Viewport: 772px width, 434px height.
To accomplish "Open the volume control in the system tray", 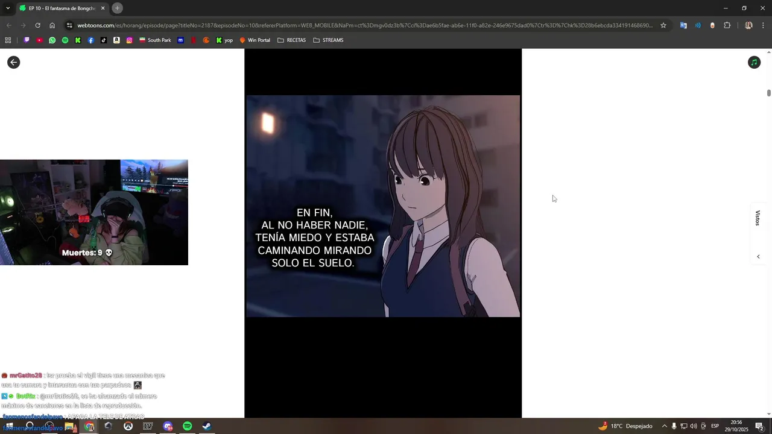I will pos(694,426).
